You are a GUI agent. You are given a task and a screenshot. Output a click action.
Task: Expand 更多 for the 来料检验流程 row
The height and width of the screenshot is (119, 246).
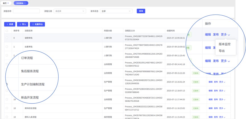[222, 108]
